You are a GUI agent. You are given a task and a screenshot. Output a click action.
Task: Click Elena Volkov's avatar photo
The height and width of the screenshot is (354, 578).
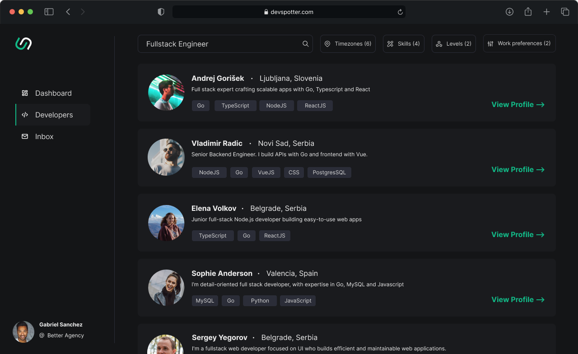click(x=166, y=223)
